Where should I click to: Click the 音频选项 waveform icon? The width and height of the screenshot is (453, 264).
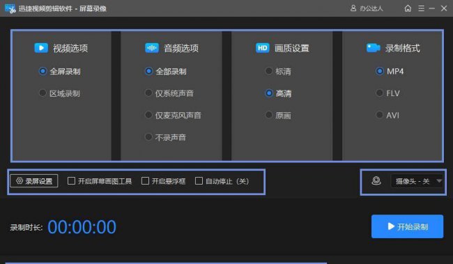coord(152,47)
